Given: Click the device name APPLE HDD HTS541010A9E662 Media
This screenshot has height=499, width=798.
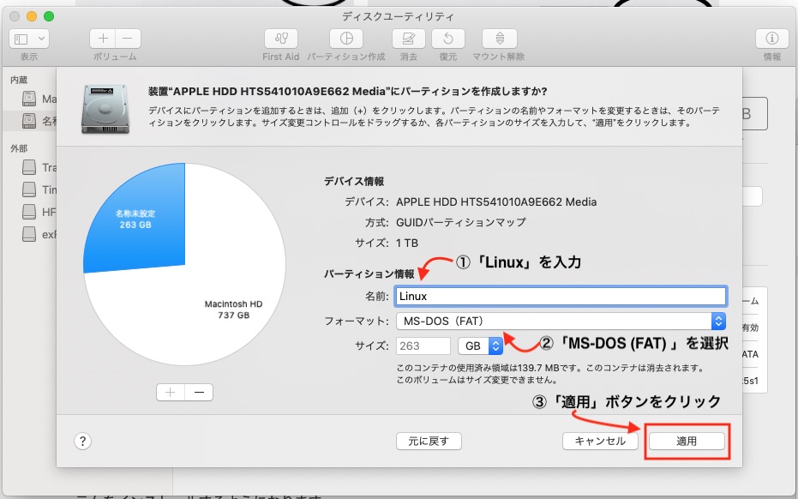Looking at the screenshot, I should coord(496,201).
